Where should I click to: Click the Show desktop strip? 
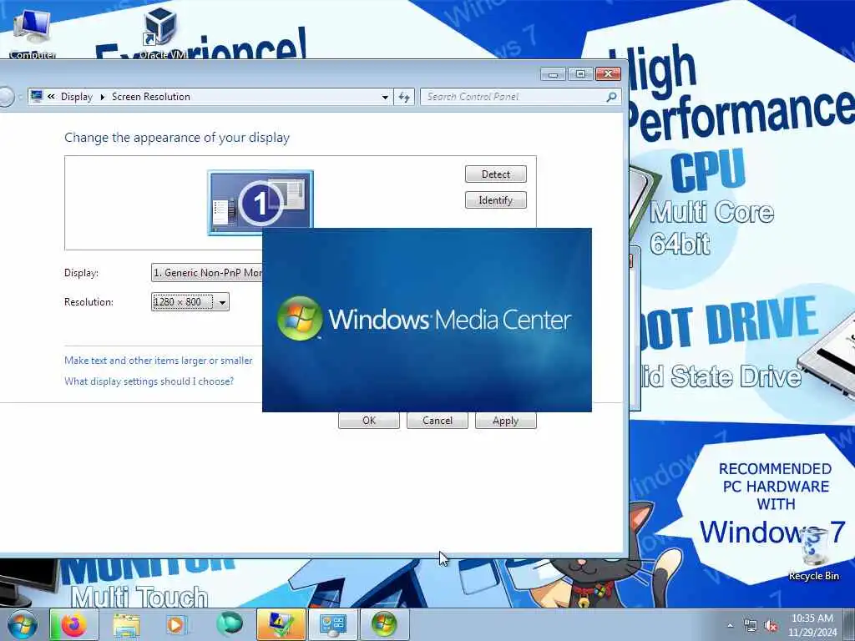click(849, 625)
